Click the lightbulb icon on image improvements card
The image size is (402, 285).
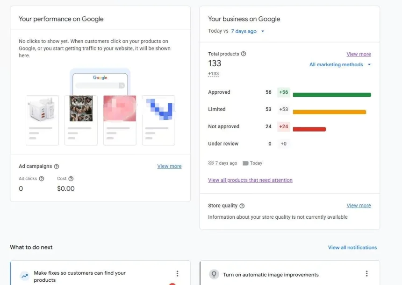(214, 275)
